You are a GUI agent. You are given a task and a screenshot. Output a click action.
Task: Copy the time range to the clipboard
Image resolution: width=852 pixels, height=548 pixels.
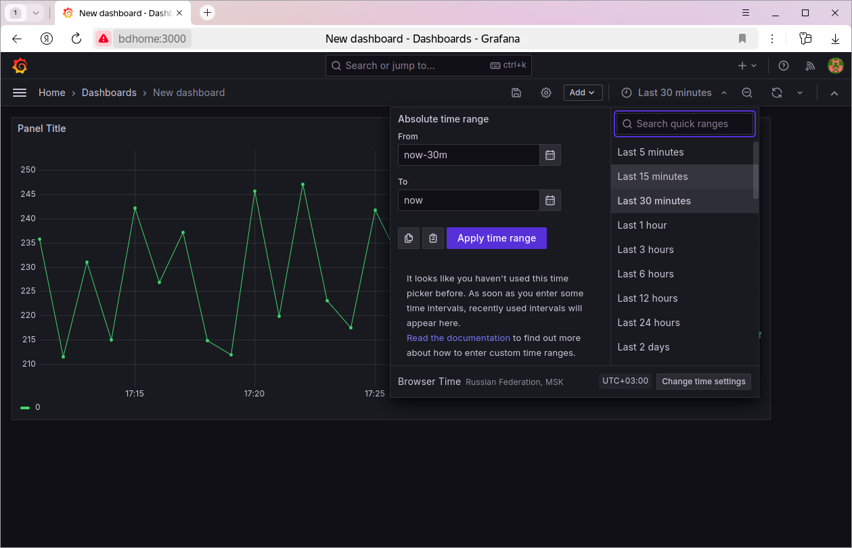tap(409, 238)
